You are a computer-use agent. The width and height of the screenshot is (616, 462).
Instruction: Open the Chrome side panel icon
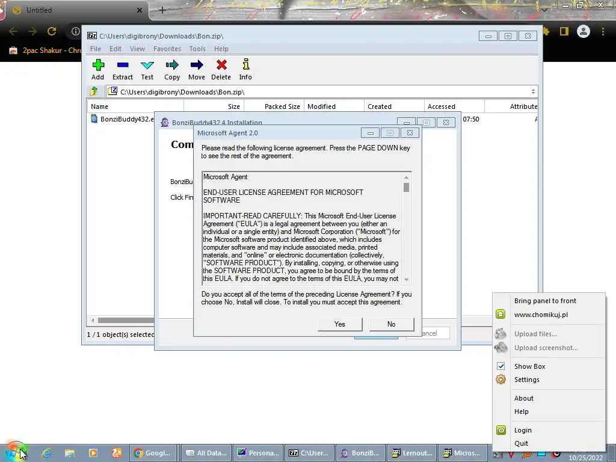click(564, 31)
